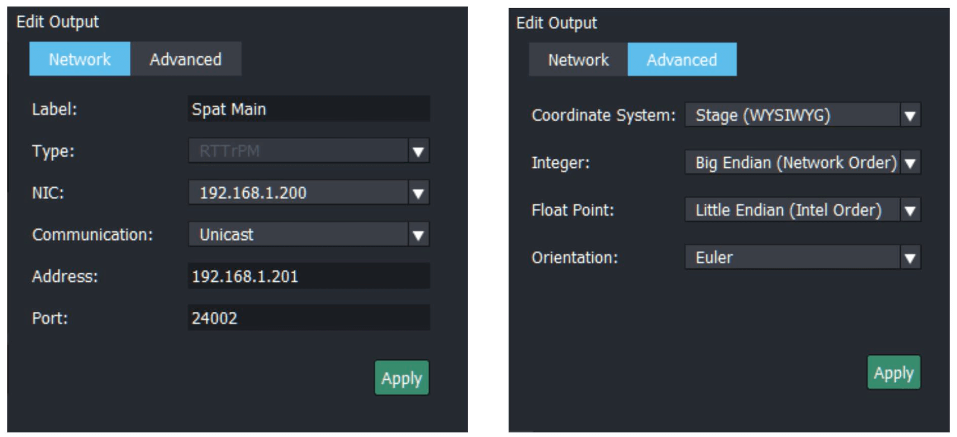957x437 pixels.
Task: Open the Coordinate System dropdown
Action: coord(792,115)
